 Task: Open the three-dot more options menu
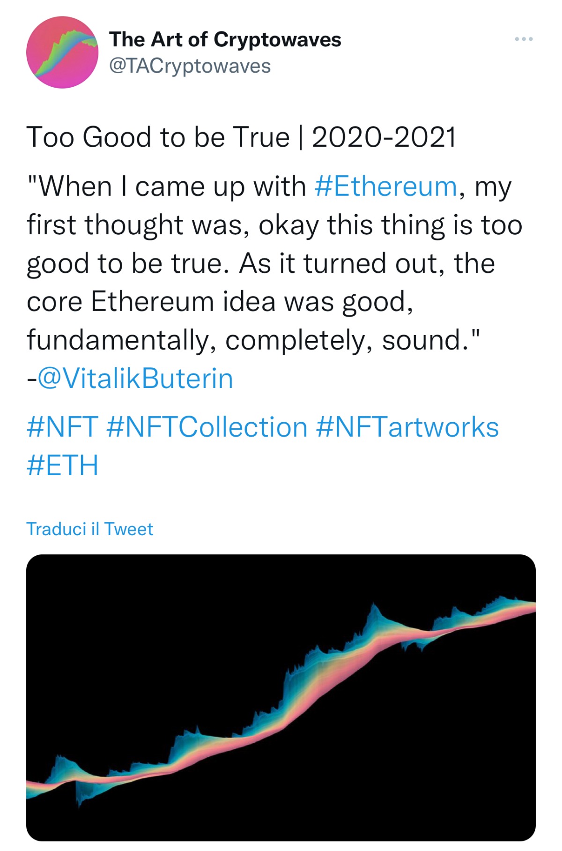[x=524, y=39]
